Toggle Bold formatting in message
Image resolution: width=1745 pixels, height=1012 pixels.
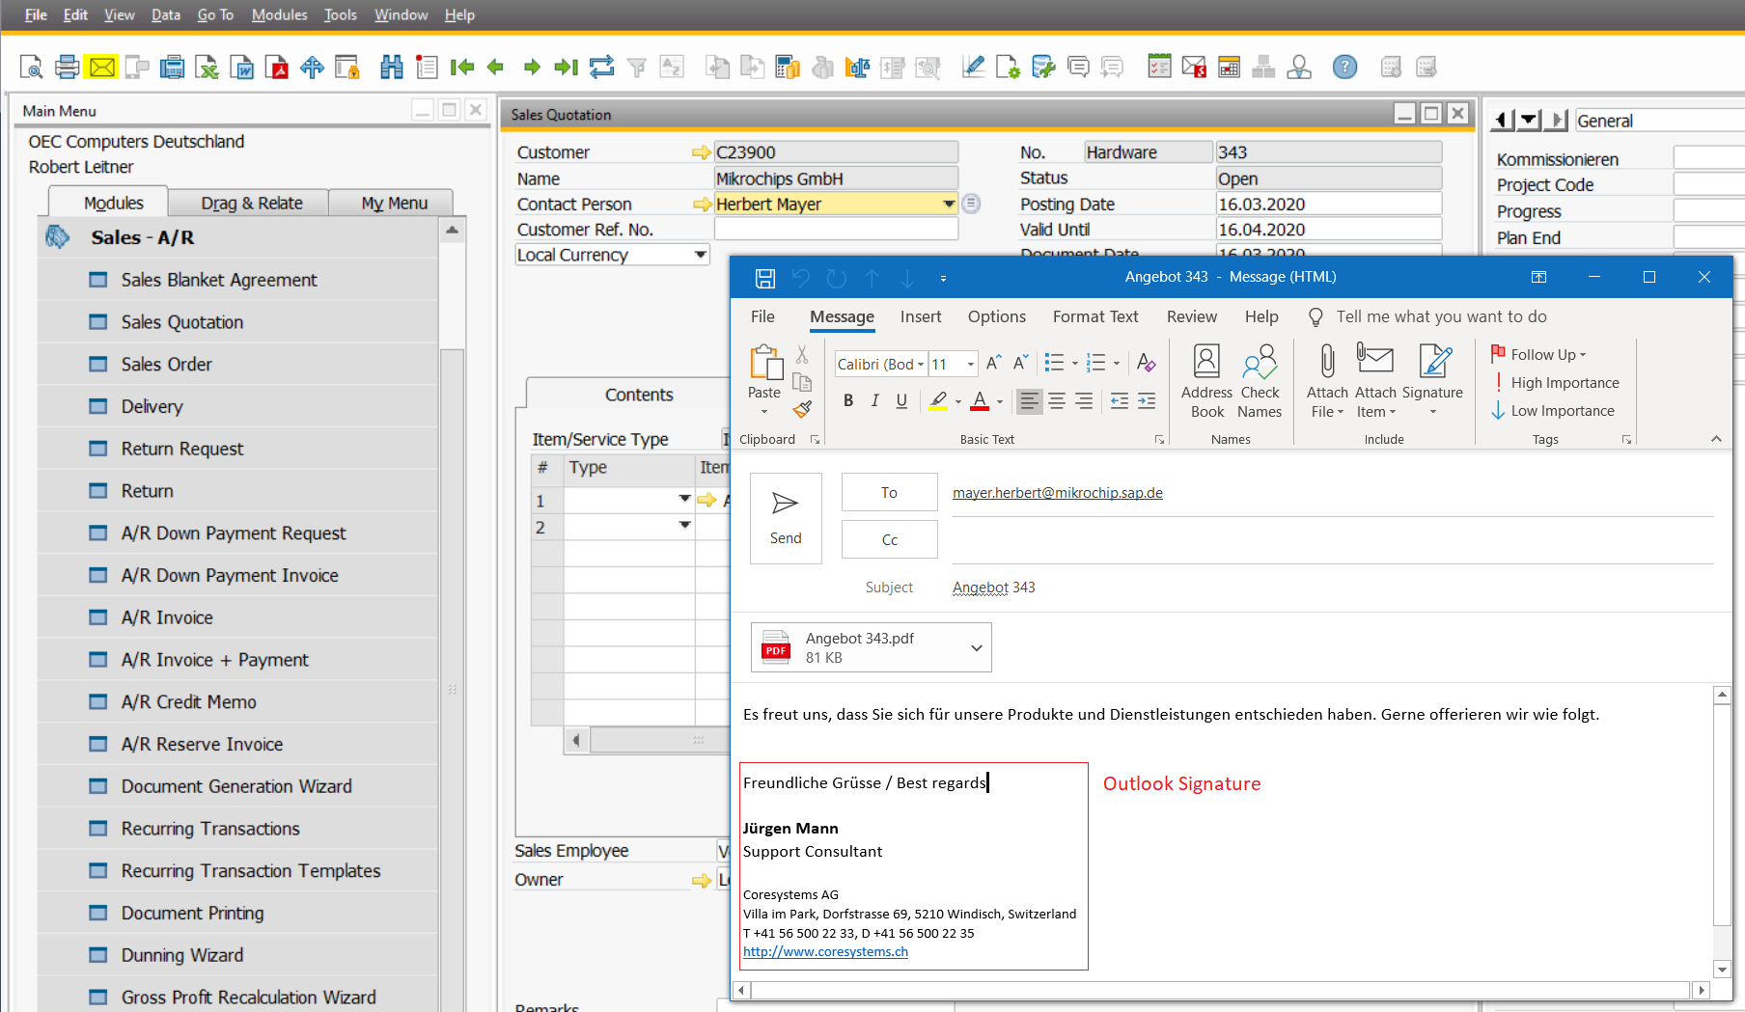coord(848,400)
